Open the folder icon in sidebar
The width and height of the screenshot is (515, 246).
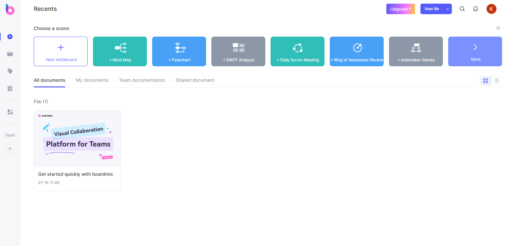10,54
